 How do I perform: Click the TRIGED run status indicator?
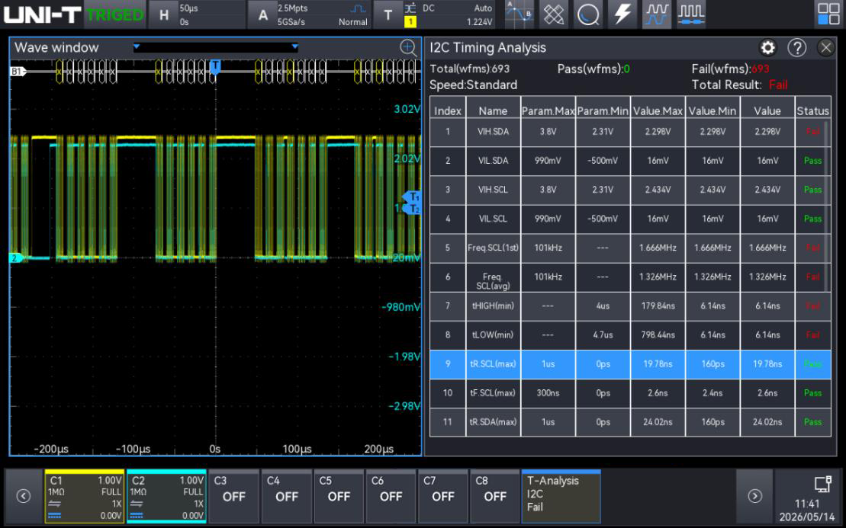(x=115, y=15)
